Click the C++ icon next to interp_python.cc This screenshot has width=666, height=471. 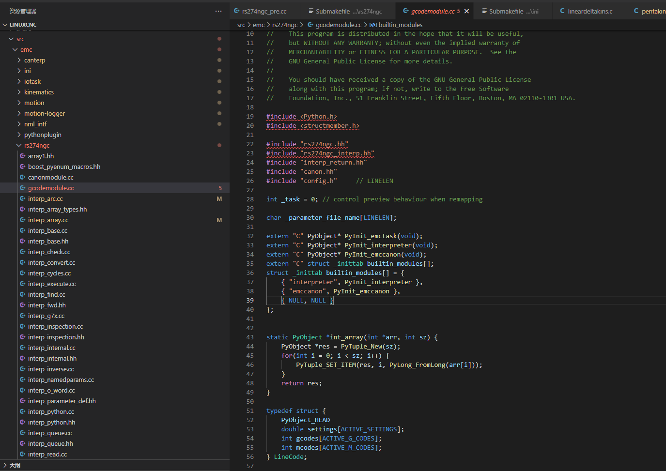22,411
